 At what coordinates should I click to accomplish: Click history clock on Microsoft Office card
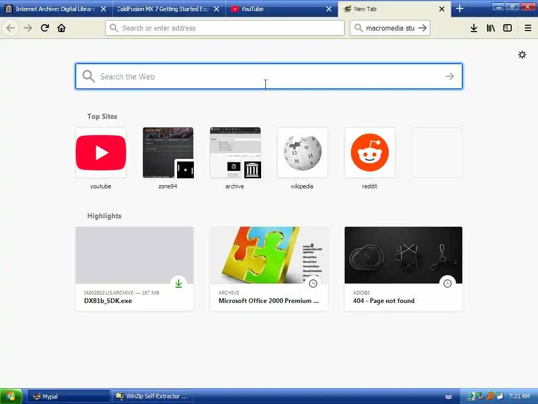(313, 284)
